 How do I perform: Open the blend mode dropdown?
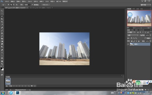point(133,35)
